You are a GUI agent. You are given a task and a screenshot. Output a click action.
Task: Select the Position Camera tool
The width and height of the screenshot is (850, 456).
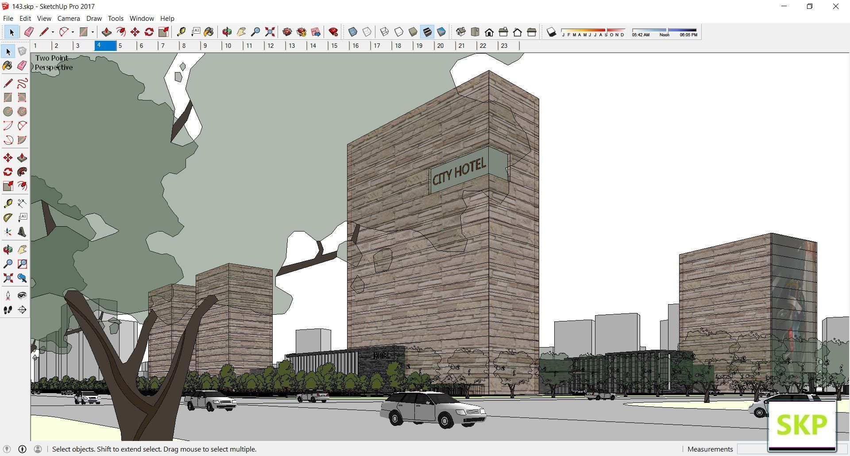coord(8,296)
